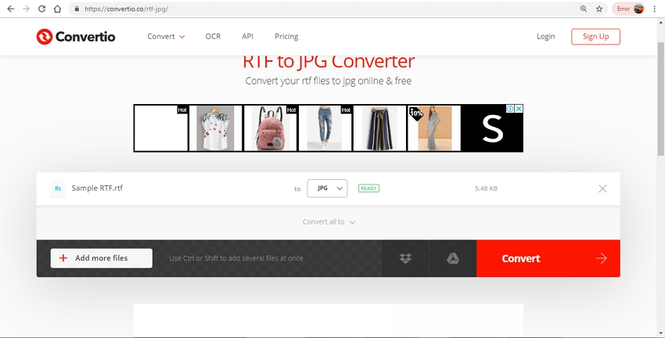Click the browser zoom magnifier icon
Screen dimensions: 665x338
tap(583, 9)
